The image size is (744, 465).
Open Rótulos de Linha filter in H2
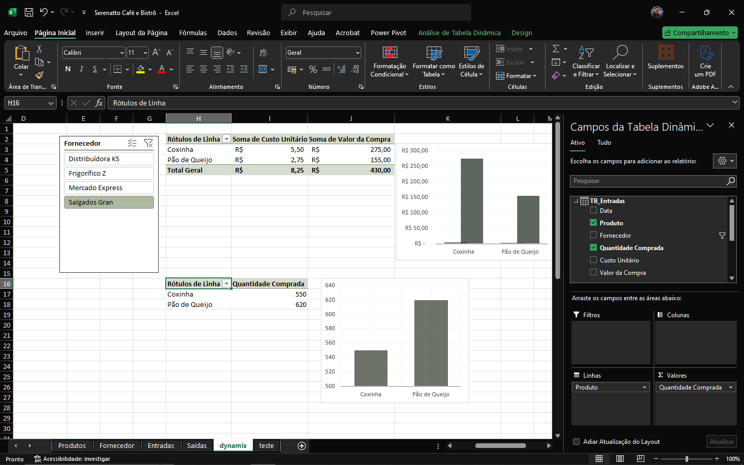pos(226,139)
